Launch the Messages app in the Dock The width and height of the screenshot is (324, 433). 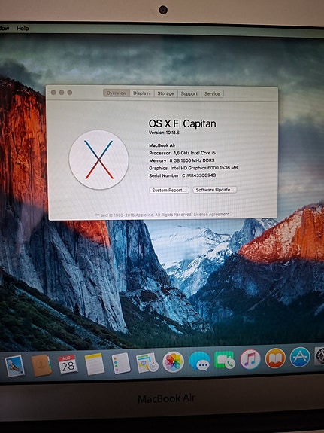point(199,361)
